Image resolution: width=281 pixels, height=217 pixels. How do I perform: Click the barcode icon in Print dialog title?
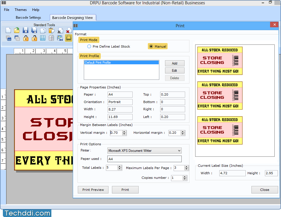(75, 26)
